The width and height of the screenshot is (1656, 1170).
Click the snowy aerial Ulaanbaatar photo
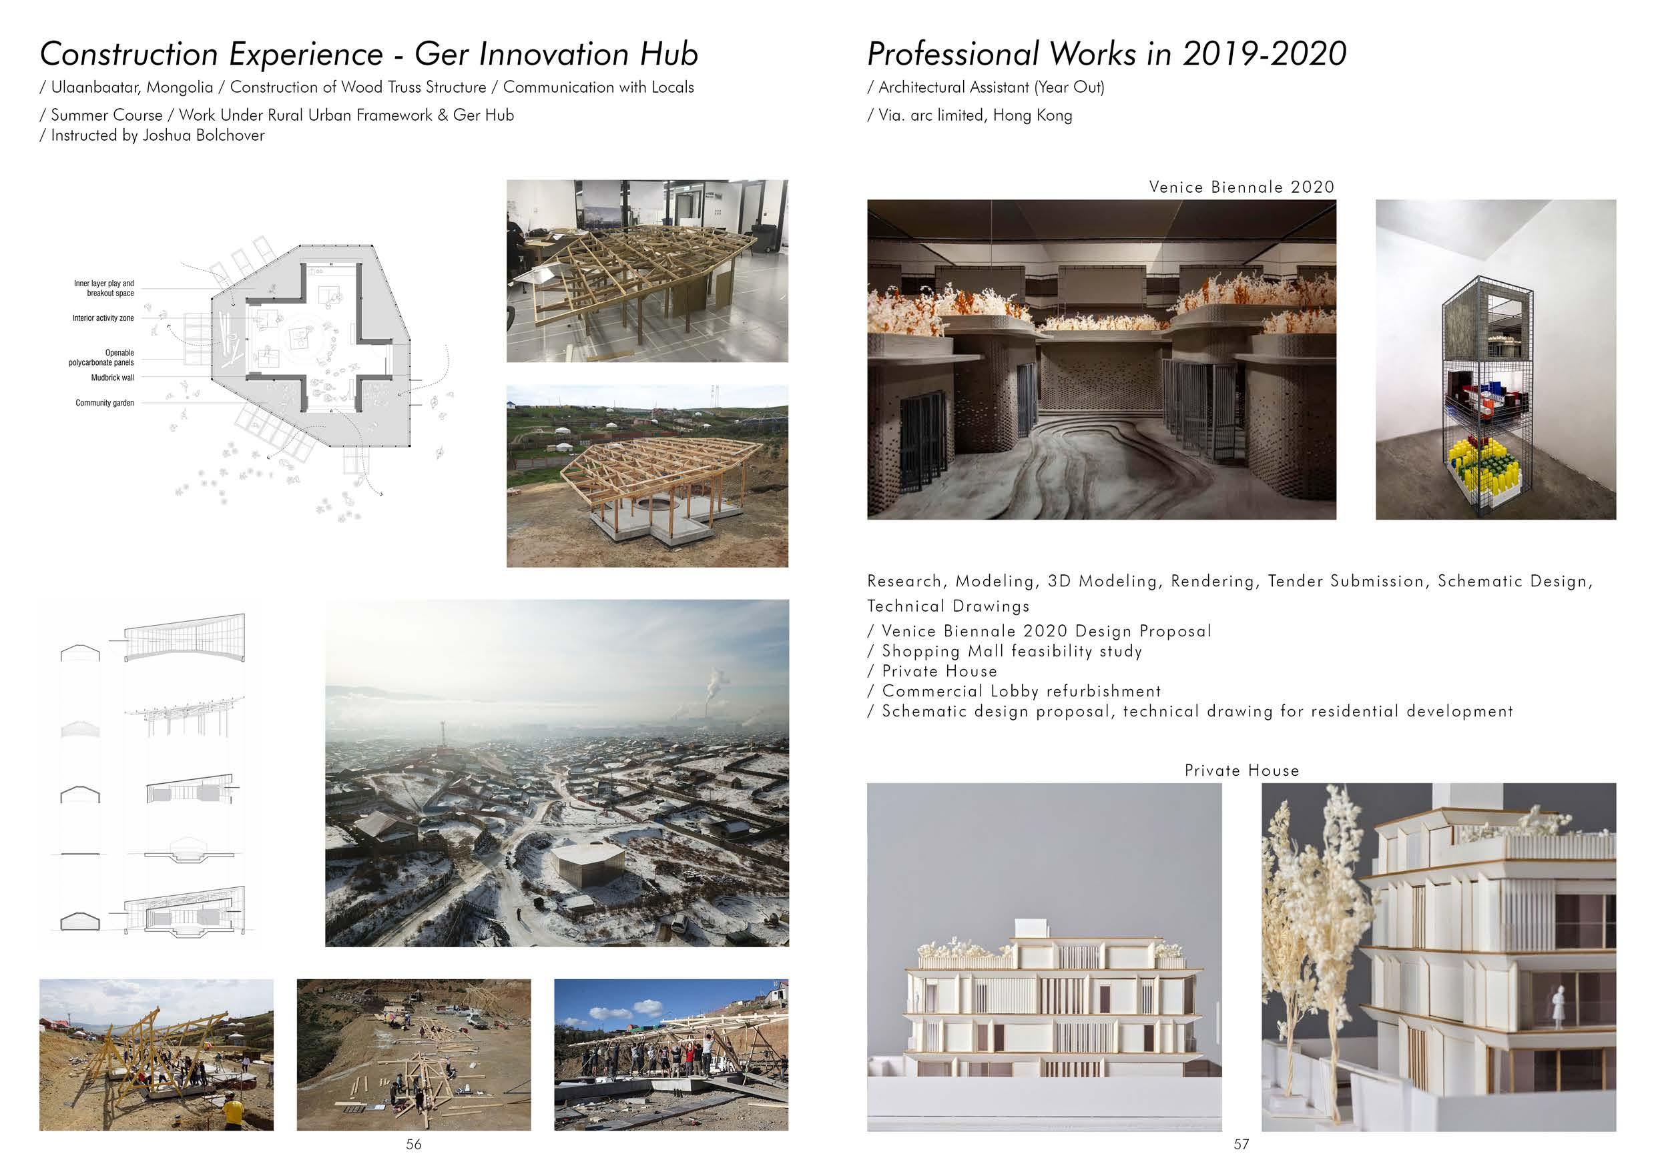click(557, 773)
